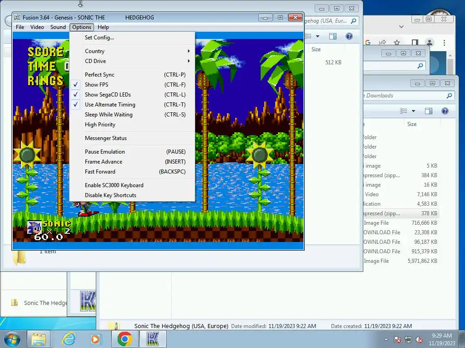Open Windows Explorer from taskbar
The height and width of the screenshot is (348, 465).
click(x=39, y=339)
